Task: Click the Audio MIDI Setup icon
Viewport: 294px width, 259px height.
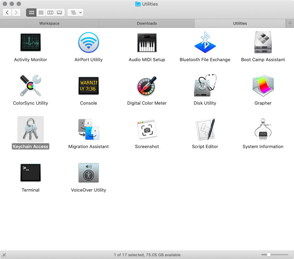Action: click(x=147, y=43)
